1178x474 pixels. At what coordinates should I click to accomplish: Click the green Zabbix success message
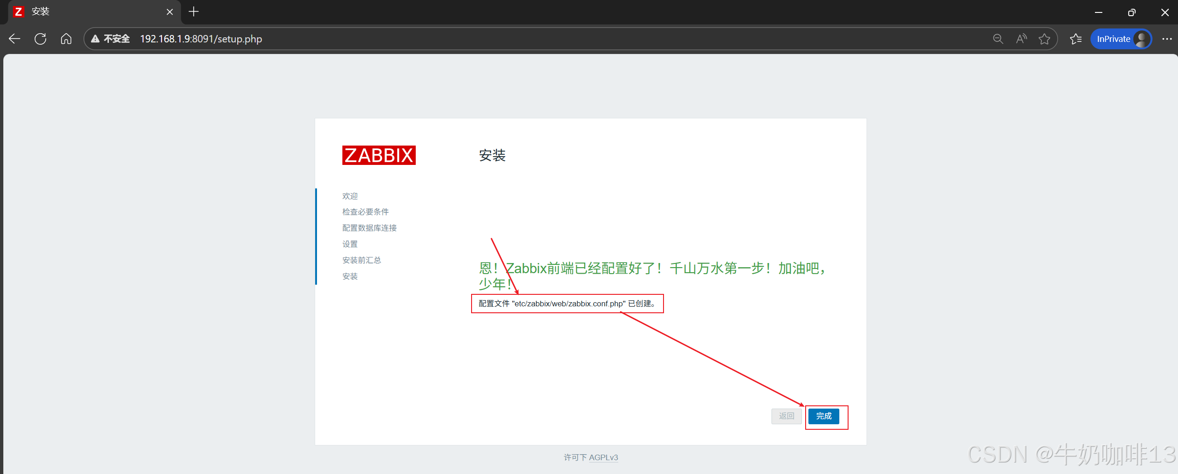(x=652, y=276)
